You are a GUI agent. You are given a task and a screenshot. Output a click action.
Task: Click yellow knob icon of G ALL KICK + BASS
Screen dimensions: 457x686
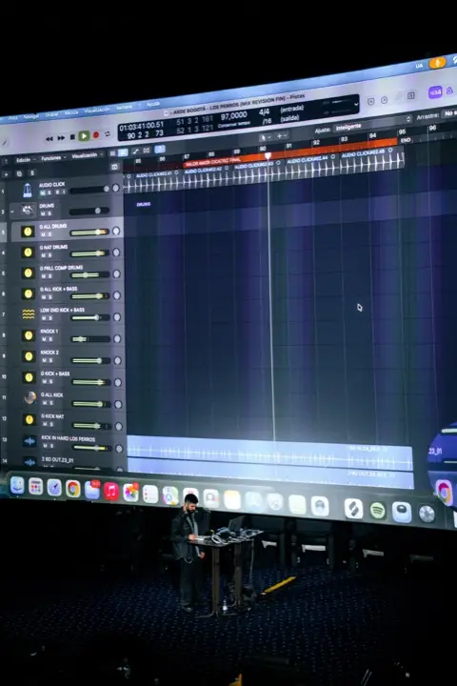point(29,293)
